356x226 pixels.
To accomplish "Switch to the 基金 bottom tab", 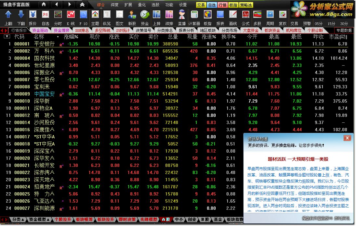I will click(x=218, y=220).
